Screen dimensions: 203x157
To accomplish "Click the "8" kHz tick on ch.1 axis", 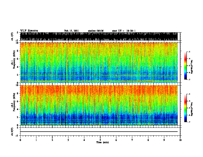I will click(x=18, y=51).
